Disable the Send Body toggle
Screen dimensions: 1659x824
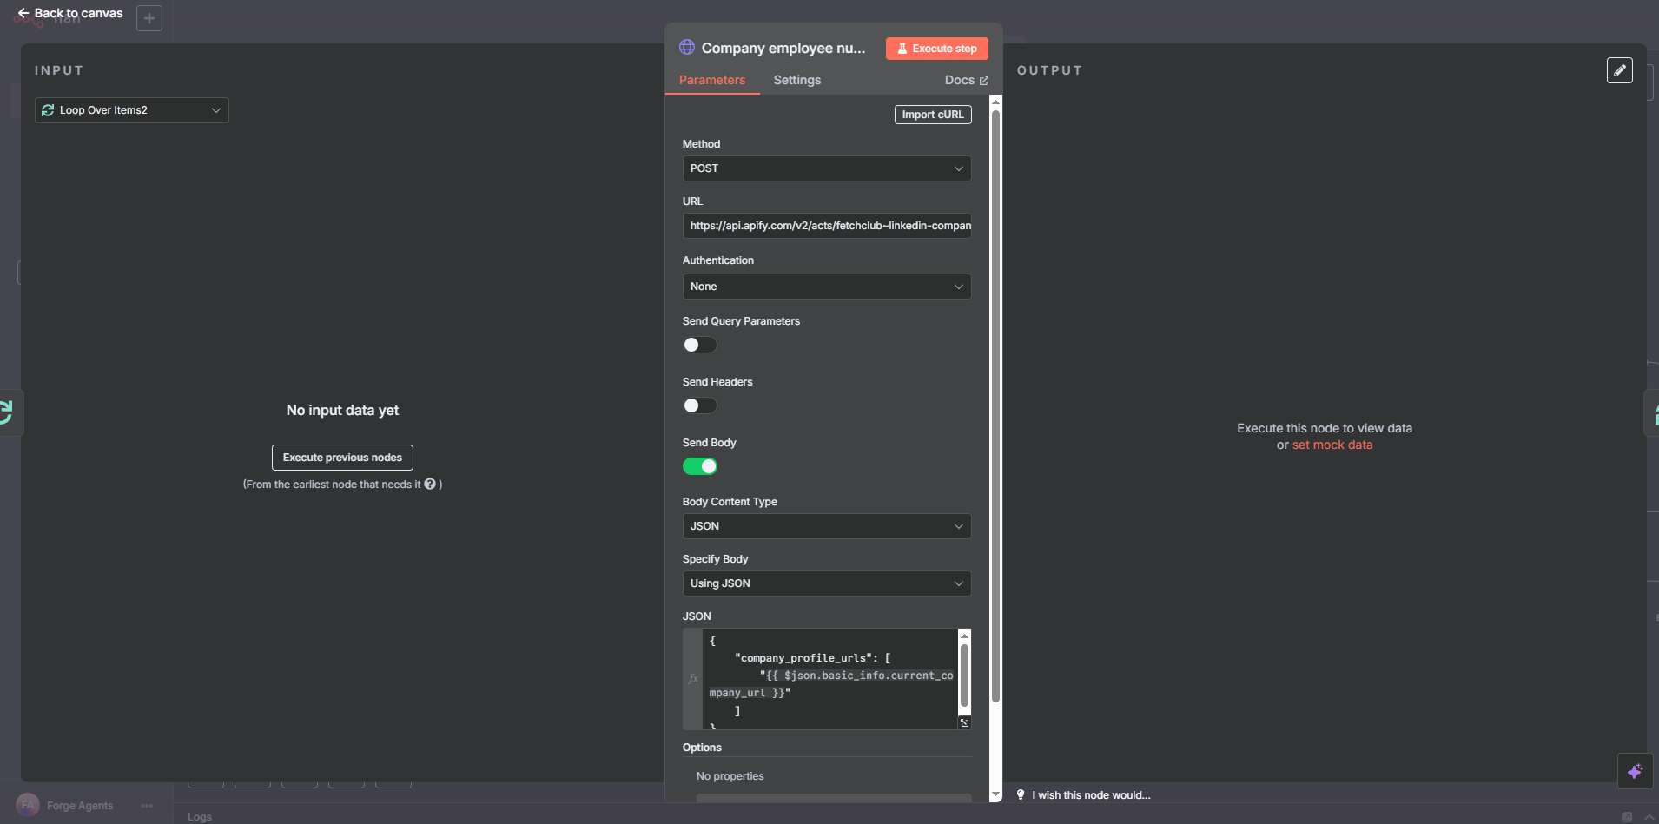point(699,466)
